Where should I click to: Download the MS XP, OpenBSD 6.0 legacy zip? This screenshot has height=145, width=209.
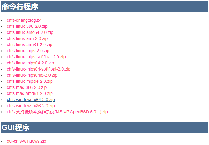pyautogui.click(x=57, y=112)
